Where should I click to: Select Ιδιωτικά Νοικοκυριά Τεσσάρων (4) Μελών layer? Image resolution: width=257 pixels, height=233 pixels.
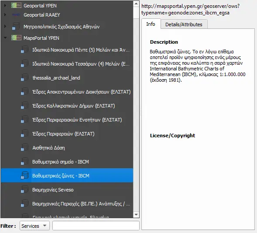point(81,64)
